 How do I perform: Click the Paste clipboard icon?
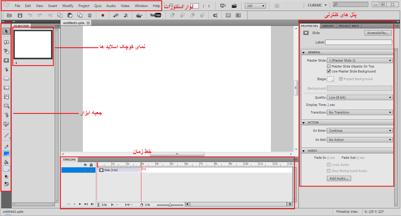70,15
